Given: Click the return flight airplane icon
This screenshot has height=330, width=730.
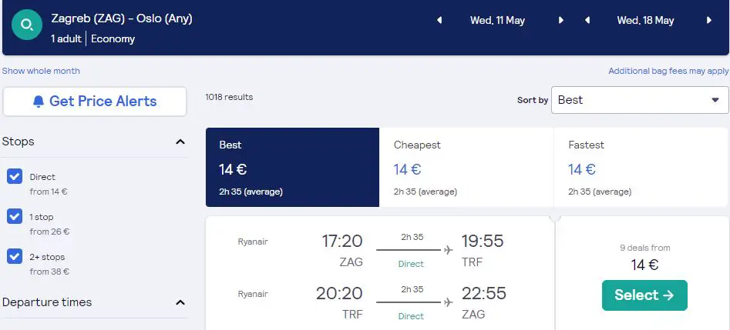Looking at the screenshot, I should pyautogui.click(x=449, y=302).
